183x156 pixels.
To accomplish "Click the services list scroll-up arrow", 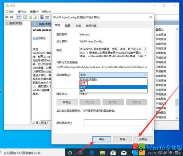I will pos(177,29).
